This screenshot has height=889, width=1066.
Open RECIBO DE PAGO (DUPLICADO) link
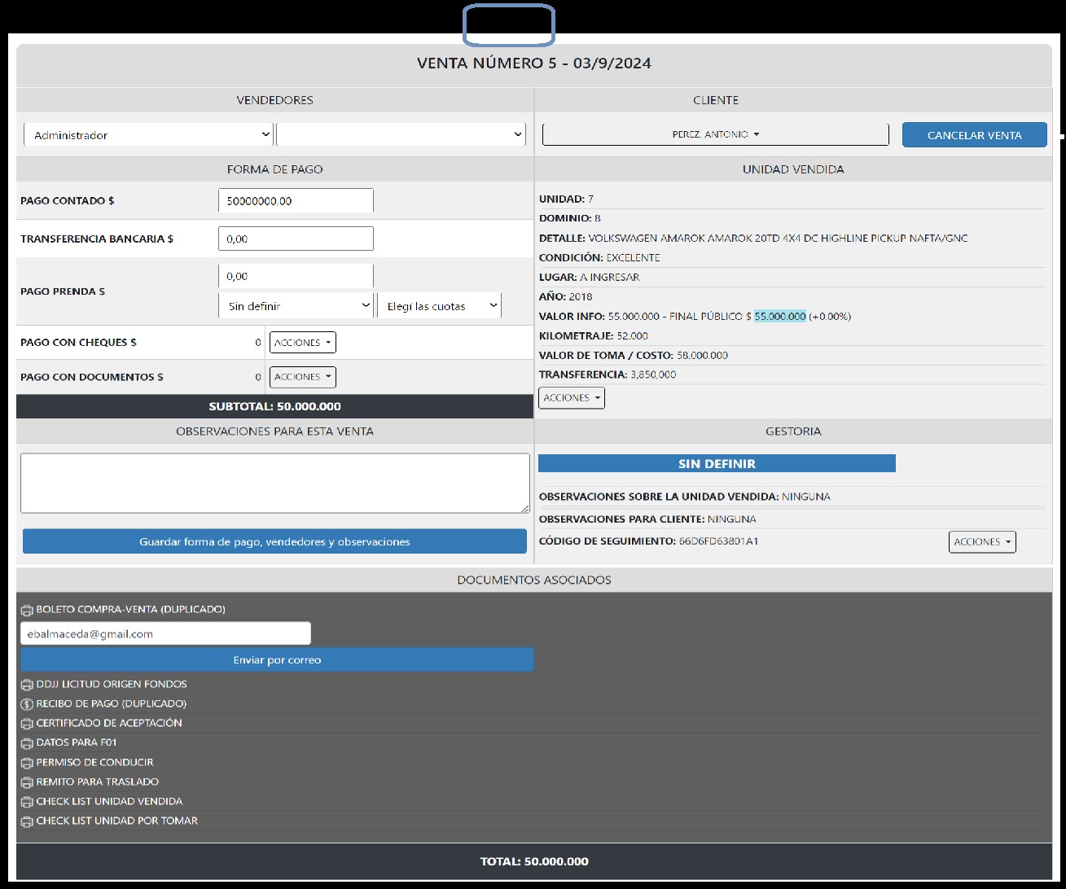tap(112, 704)
